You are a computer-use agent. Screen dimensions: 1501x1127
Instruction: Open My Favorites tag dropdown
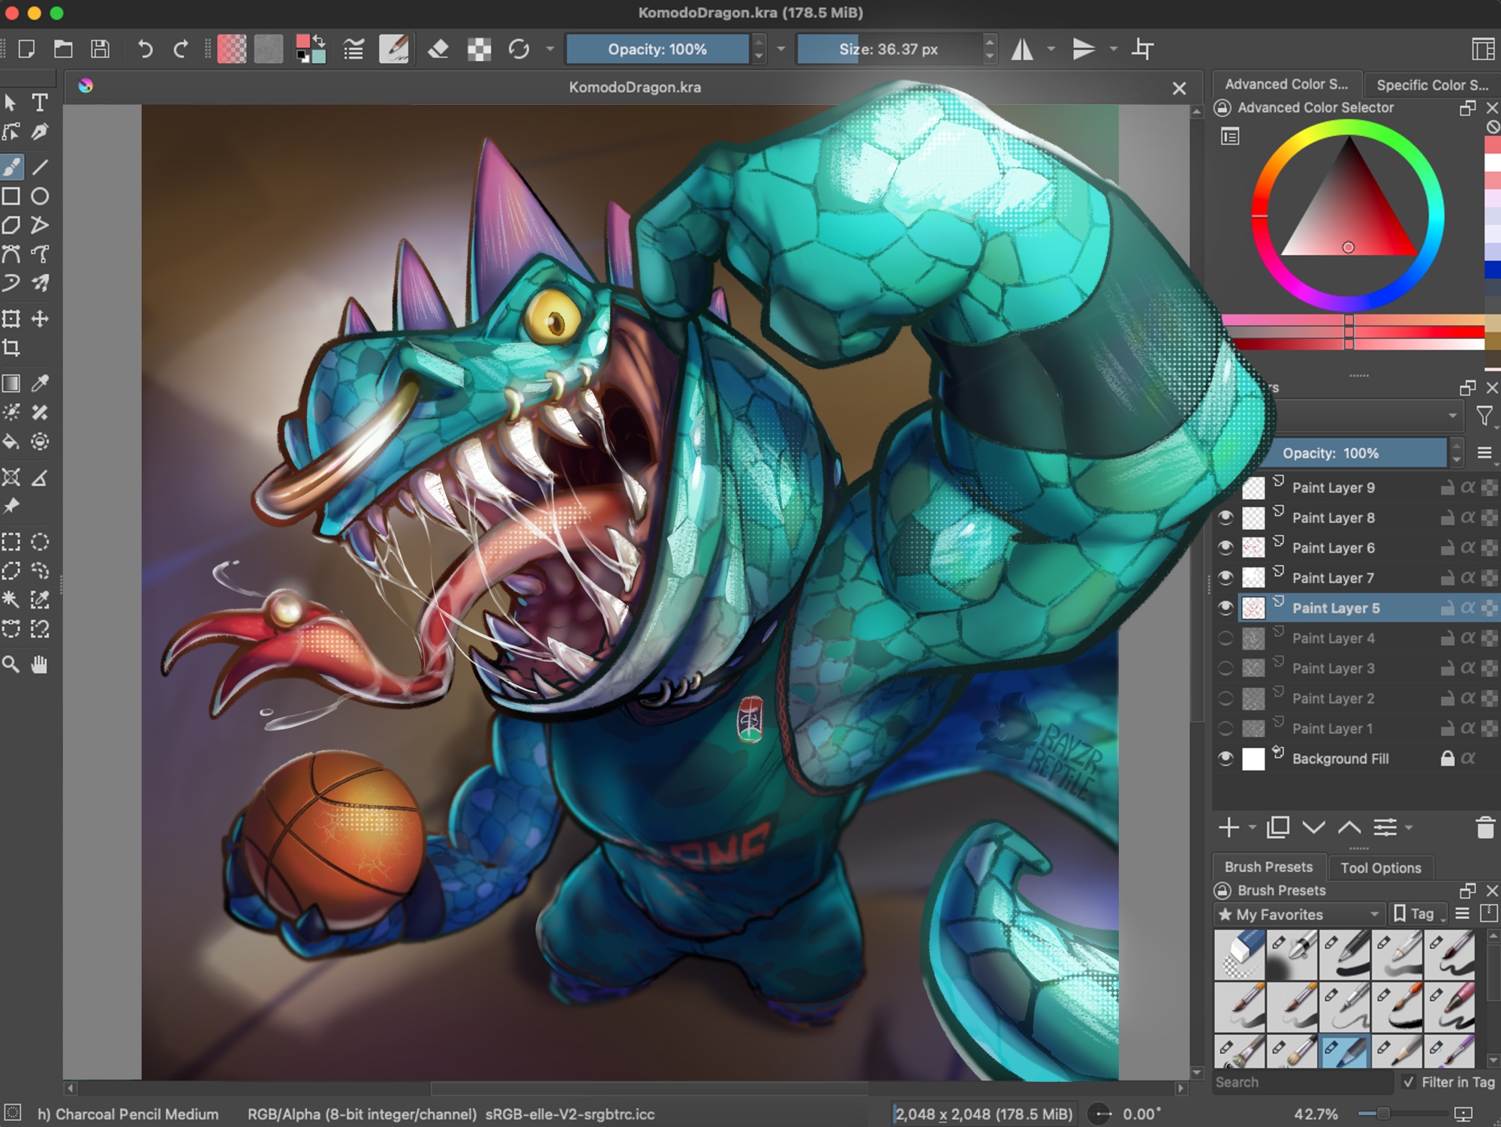(1298, 914)
